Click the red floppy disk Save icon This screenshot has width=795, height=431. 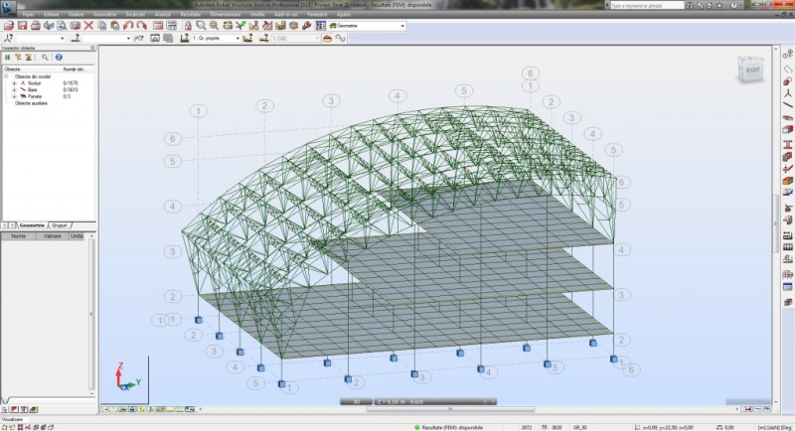point(22,26)
